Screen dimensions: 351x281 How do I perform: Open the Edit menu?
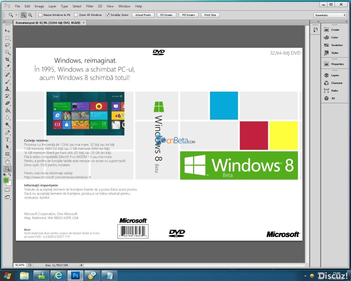point(27,6)
